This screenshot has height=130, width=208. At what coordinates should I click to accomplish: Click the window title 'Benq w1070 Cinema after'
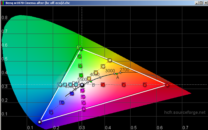pyautogui.click(x=24, y=3)
